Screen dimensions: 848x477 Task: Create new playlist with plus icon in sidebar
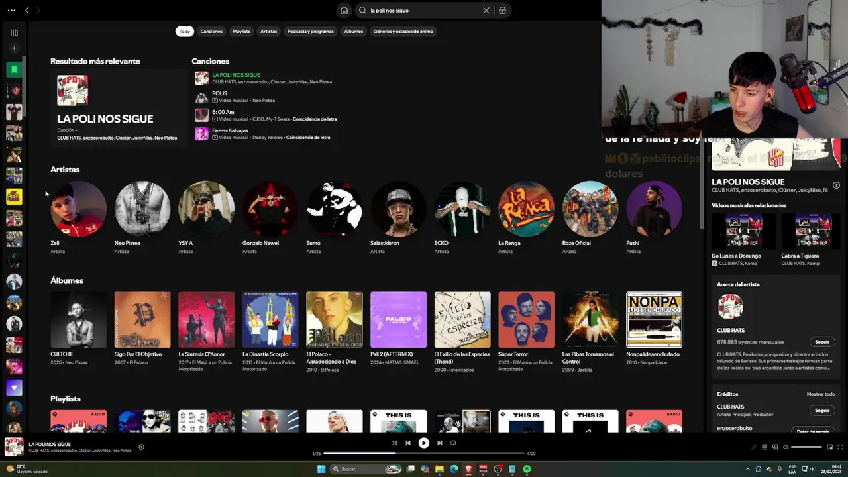coord(14,48)
